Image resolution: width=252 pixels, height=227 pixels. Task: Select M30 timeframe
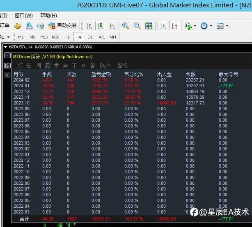pos(55,37)
